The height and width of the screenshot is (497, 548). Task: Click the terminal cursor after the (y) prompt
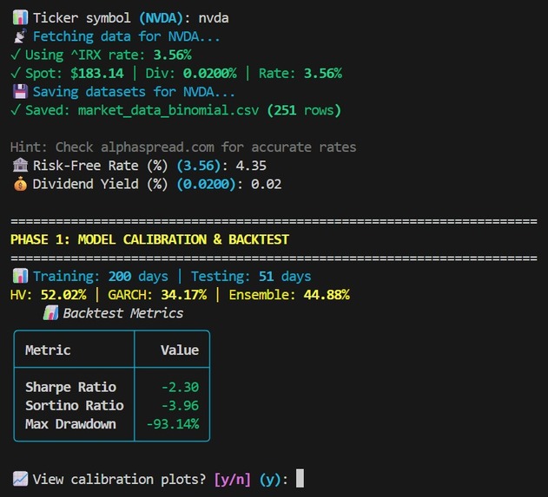pyautogui.click(x=300, y=478)
